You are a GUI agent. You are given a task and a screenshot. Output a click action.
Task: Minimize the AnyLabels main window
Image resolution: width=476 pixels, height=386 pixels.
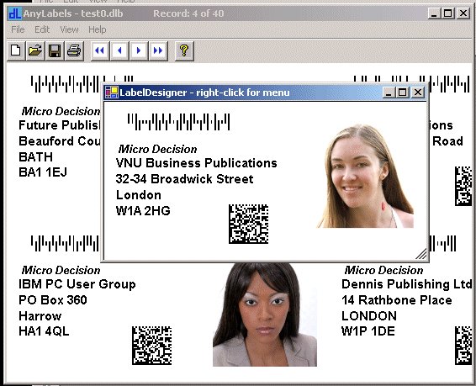click(434, 13)
